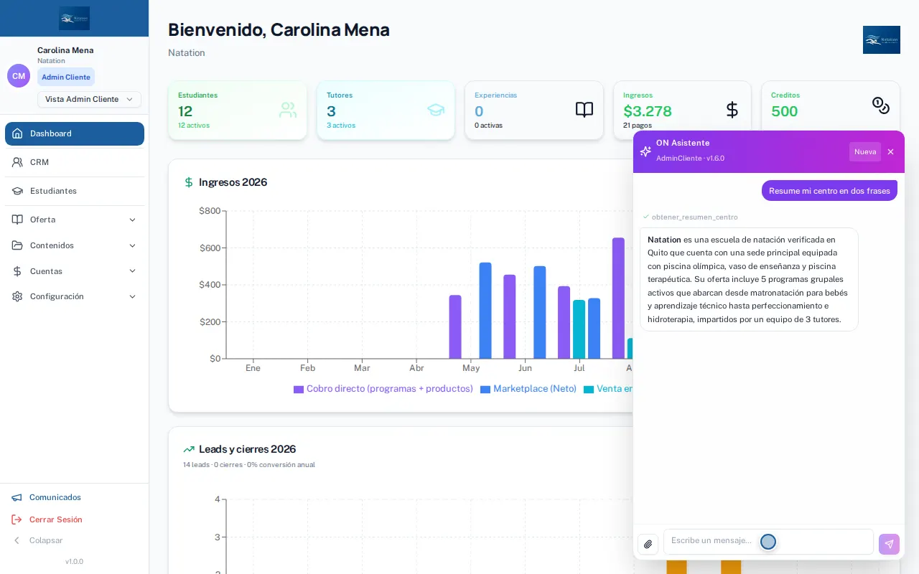The height and width of the screenshot is (574, 919).
Task: Click the Estudiantes card people icon
Action: click(x=288, y=110)
